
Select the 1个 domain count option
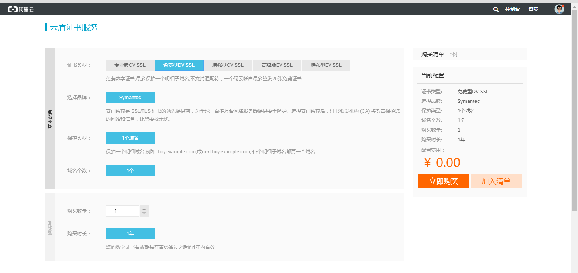(x=130, y=171)
